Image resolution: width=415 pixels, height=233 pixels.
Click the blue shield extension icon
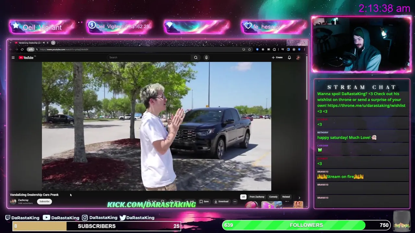(257, 50)
